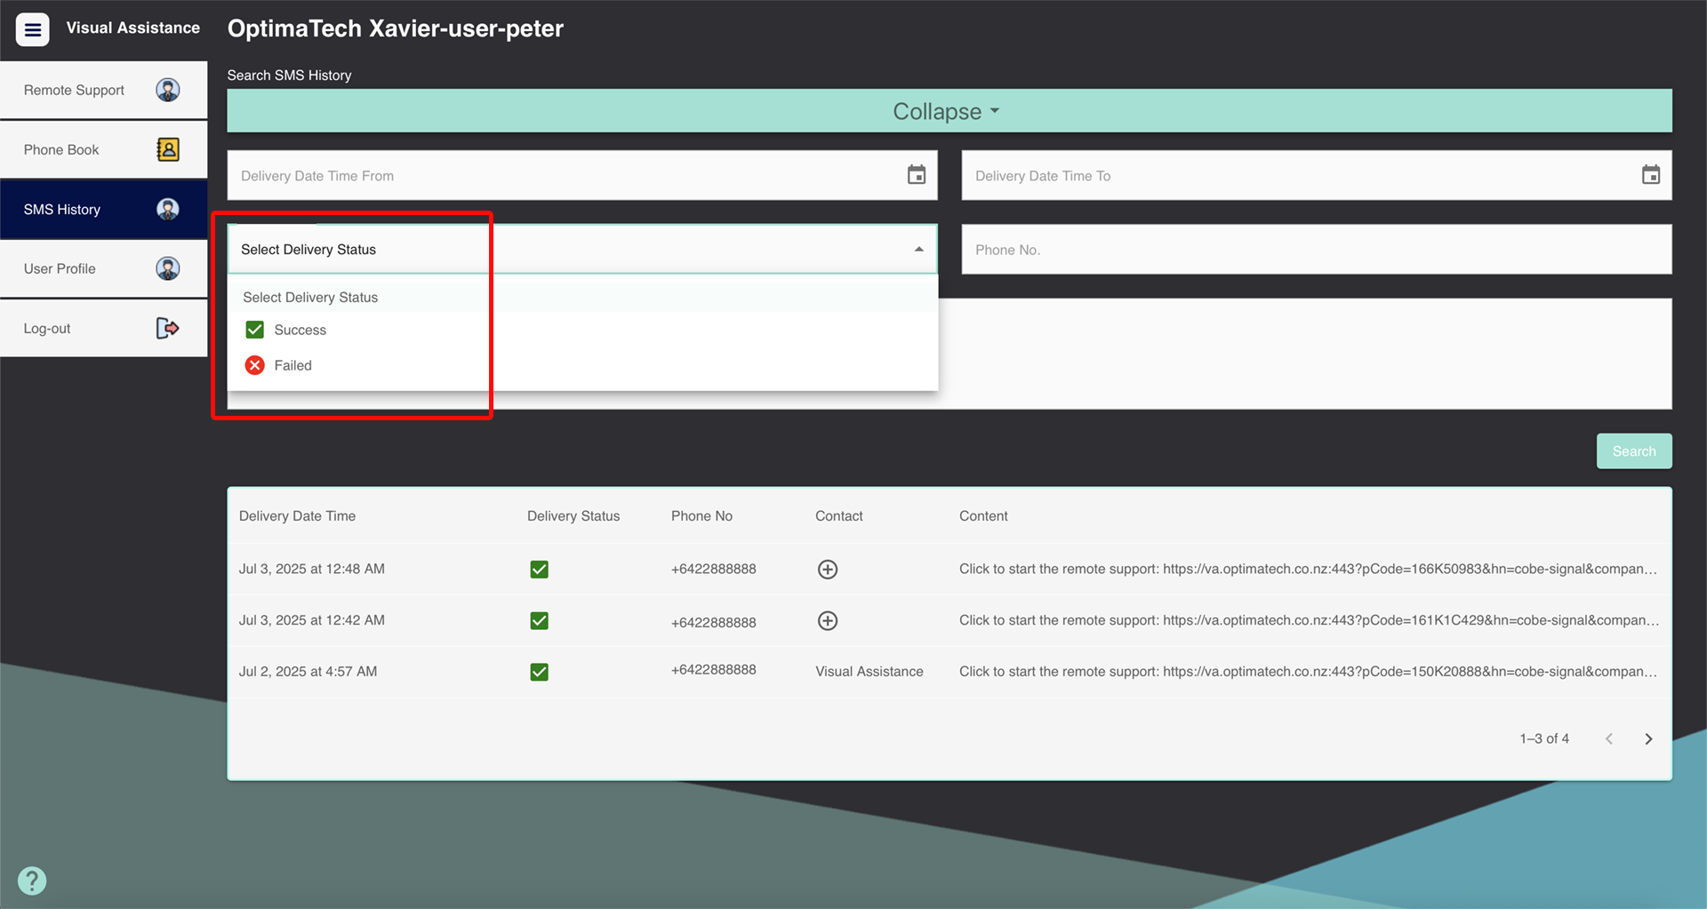The width and height of the screenshot is (1707, 909).
Task: Click success check icon for 12:42 AM row
Action: tap(539, 620)
